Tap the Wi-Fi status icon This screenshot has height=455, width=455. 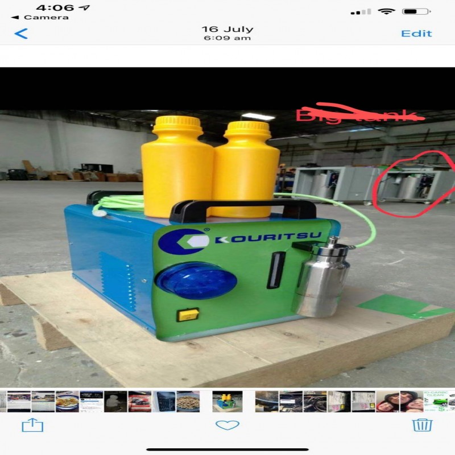tap(387, 11)
